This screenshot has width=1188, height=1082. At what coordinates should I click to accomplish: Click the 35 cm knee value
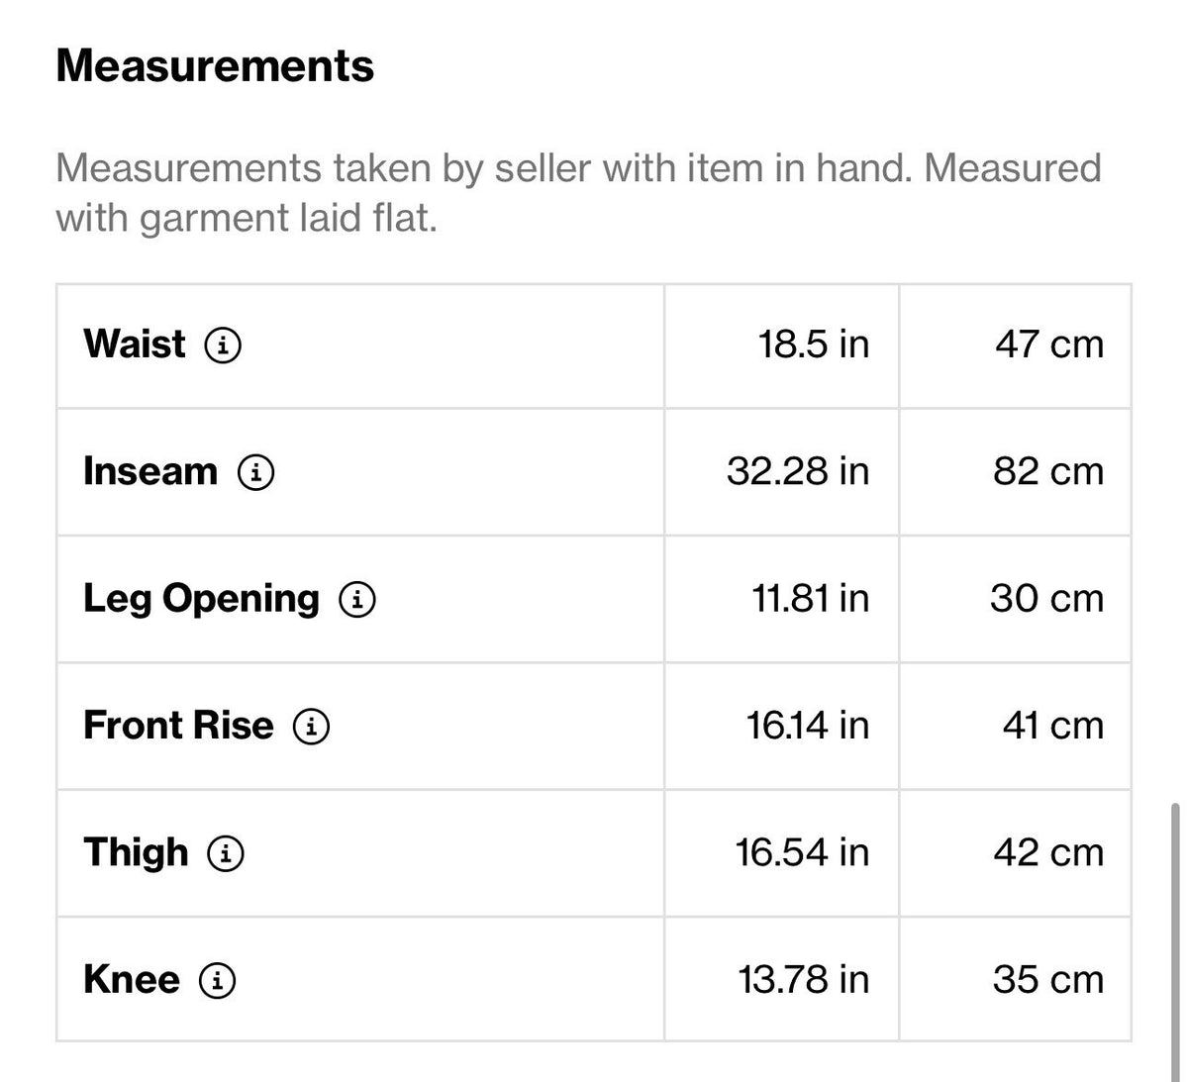coord(1048,980)
